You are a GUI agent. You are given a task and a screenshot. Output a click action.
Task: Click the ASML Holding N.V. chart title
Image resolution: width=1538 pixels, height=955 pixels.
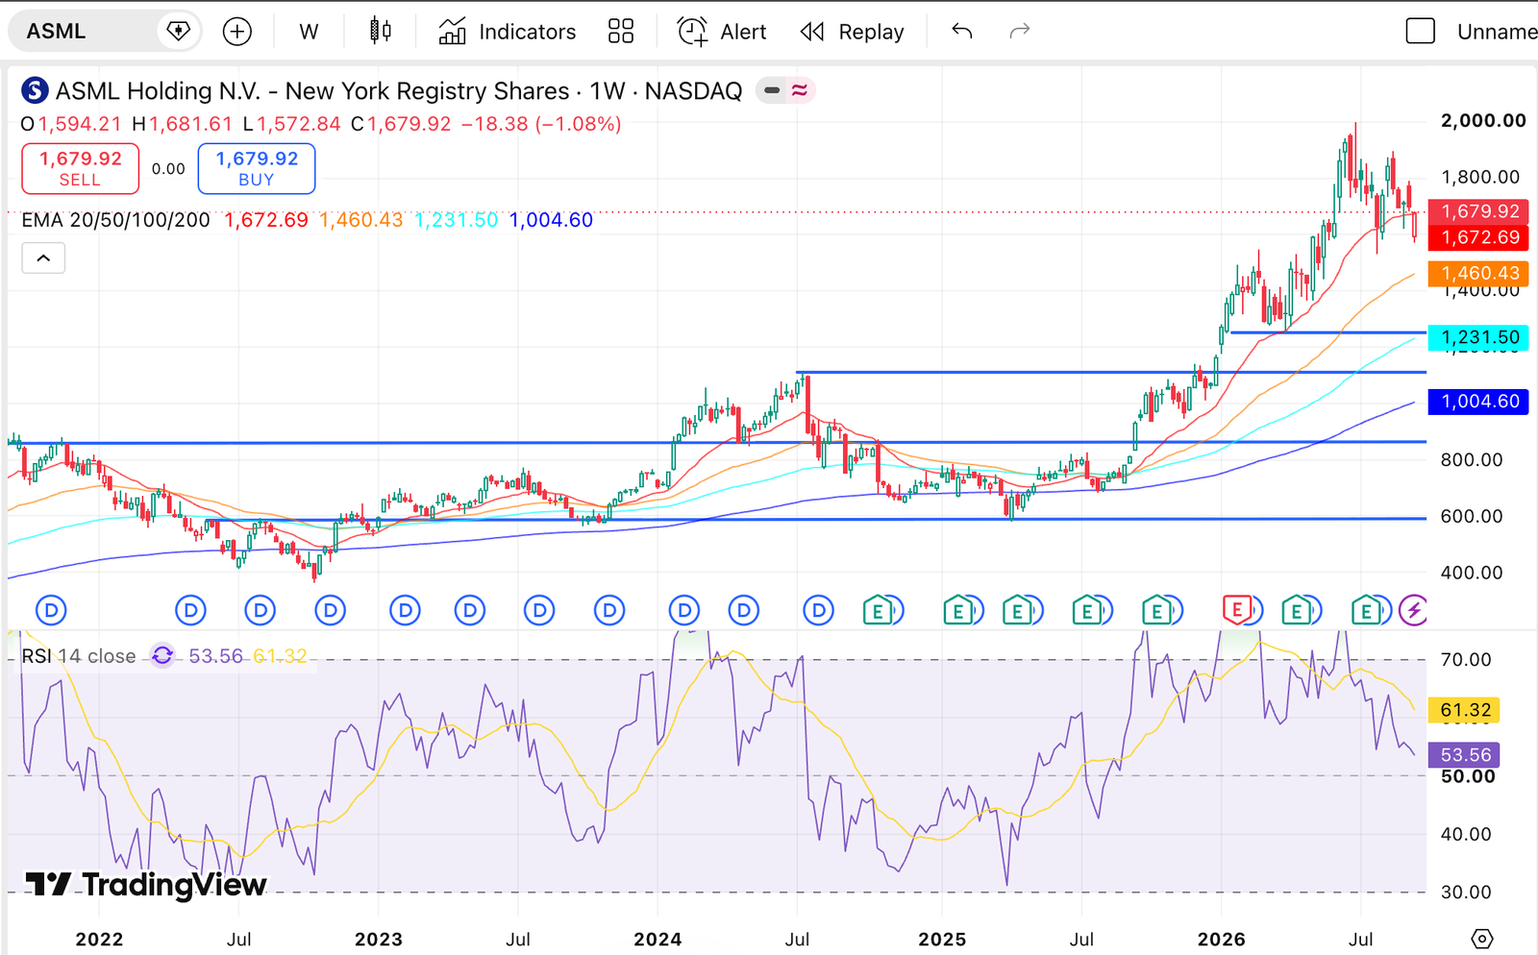coord(398,90)
